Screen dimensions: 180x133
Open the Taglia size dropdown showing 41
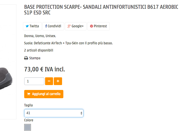[54, 113]
